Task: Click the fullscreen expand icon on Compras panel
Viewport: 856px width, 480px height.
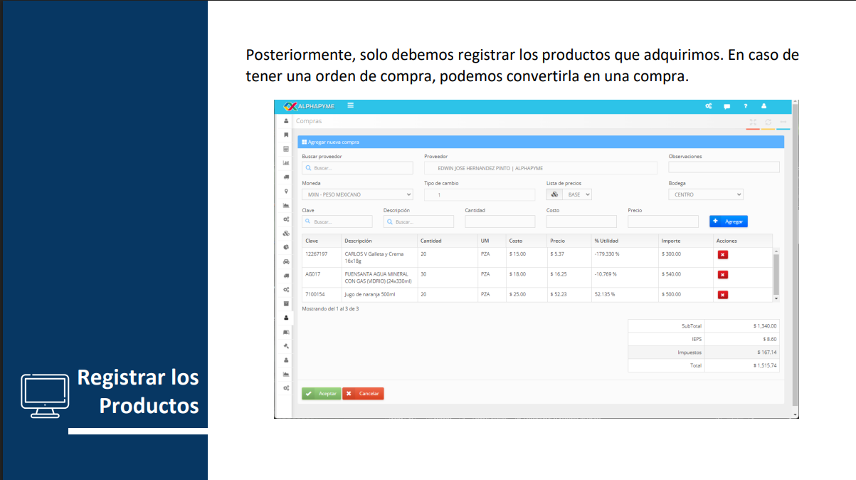Action: pyautogui.click(x=753, y=122)
